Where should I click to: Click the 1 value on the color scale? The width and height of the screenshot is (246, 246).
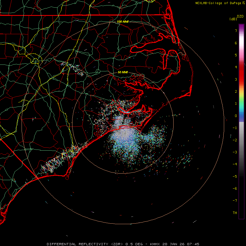[x=236, y=104]
